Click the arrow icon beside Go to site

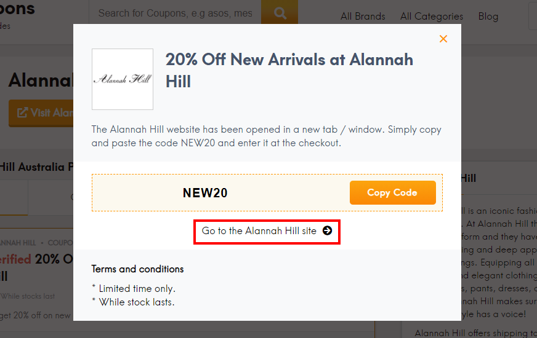coord(328,230)
